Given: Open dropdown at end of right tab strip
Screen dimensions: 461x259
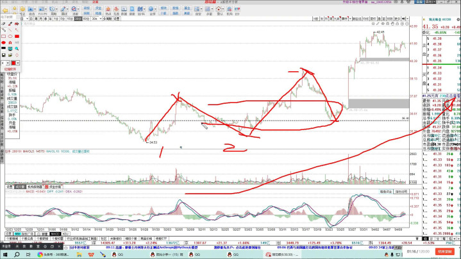Looking at the screenshot, I should (407, 19).
